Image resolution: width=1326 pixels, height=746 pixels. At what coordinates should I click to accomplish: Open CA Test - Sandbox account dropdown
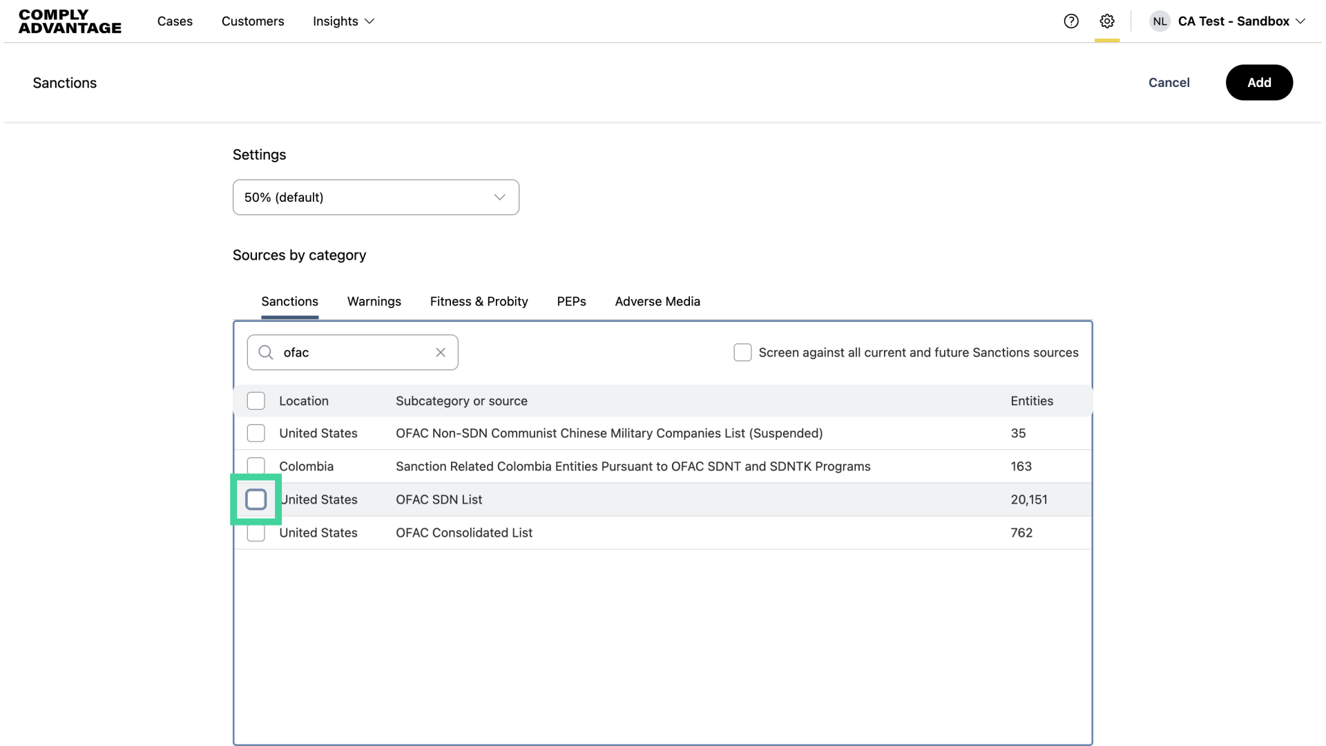click(x=1241, y=21)
